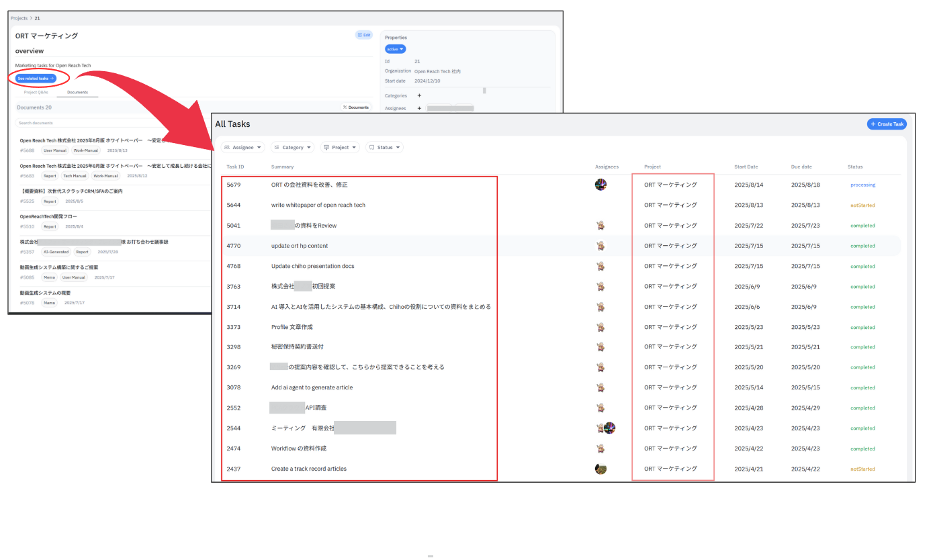933x558 pixels.
Task: Open the active status dropdown in Properties
Action: pos(395,49)
